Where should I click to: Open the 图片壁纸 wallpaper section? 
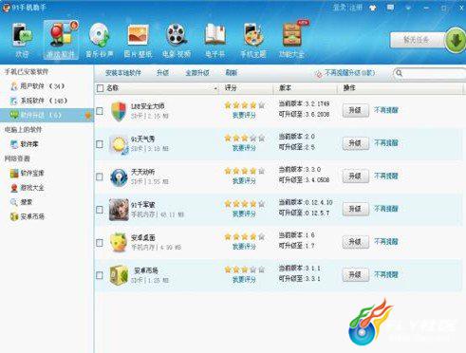(138, 40)
